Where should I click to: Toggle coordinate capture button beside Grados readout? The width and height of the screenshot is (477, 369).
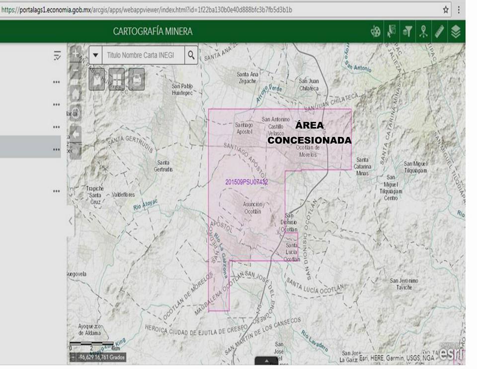coord(74,357)
